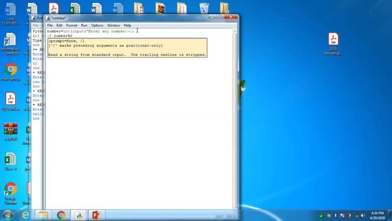Click the editor's vertical scrollbar up arrow

point(235,31)
